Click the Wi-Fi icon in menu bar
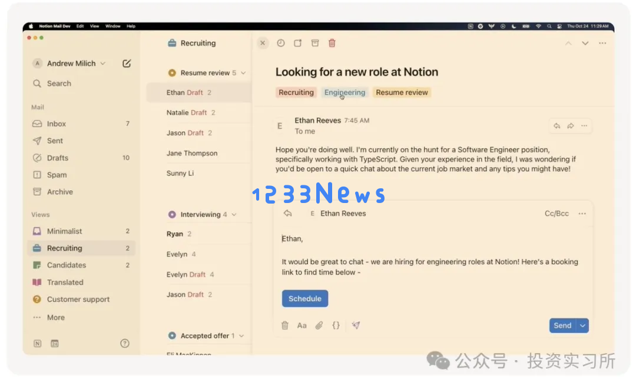This screenshot has width=636, height=386. pyautogui.click(x=538, y=26)
